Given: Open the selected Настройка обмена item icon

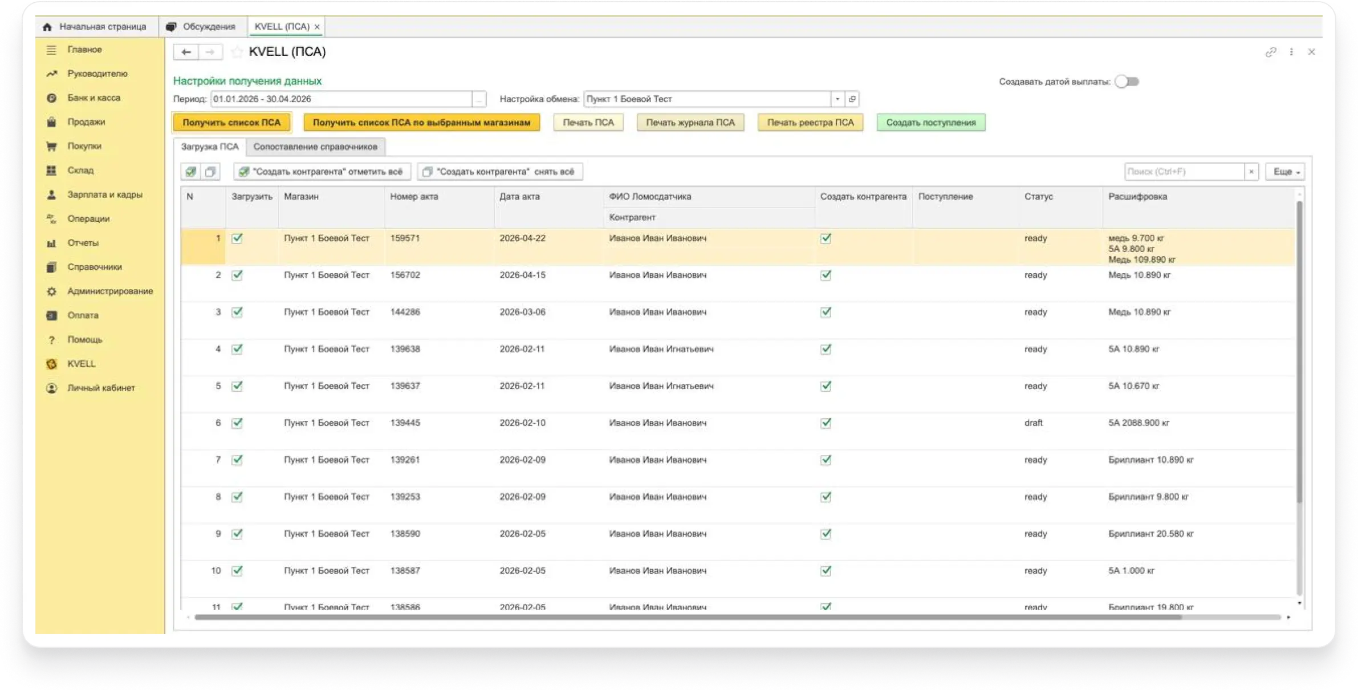Looking at the screenshot, I should [x=852, y=99].
